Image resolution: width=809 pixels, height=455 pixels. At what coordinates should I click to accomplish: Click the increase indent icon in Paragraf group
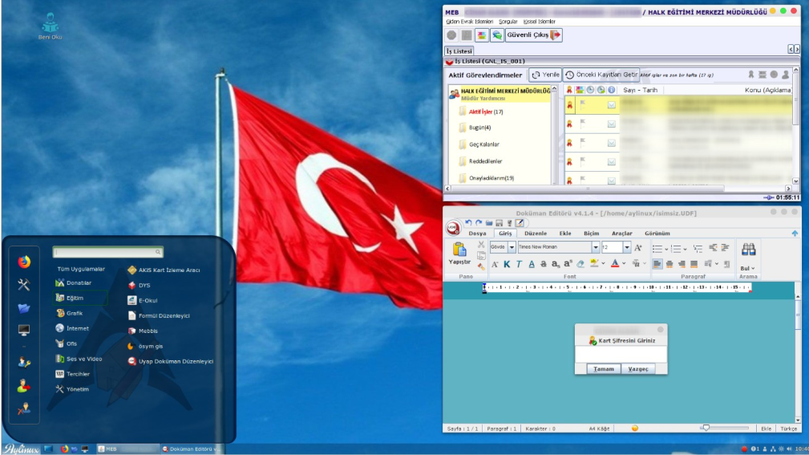pyautogui.click(x=724, y=248)
